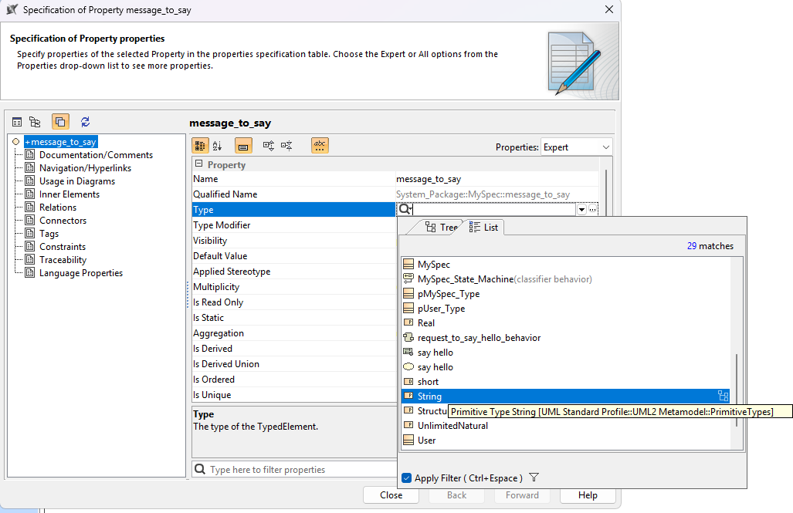Click the specification table view icon
793x513 pixels.
tap(17, 122)
